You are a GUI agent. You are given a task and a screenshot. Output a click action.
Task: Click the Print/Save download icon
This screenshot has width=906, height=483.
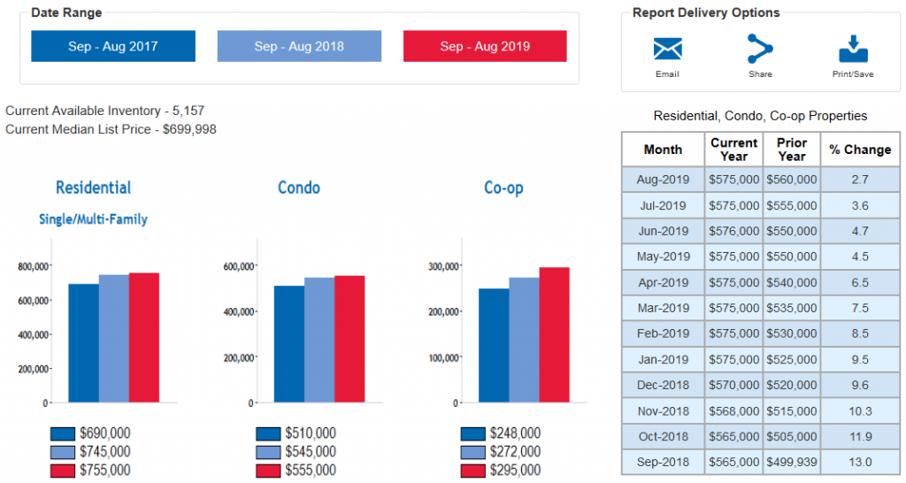[x=853, y=49]
